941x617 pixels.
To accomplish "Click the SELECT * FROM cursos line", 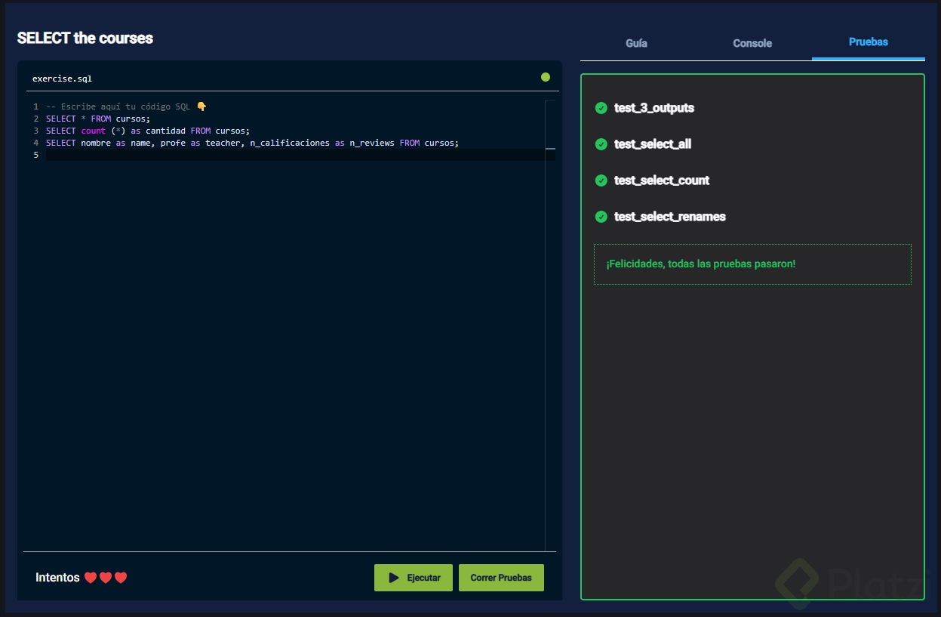I will point(98,119).
